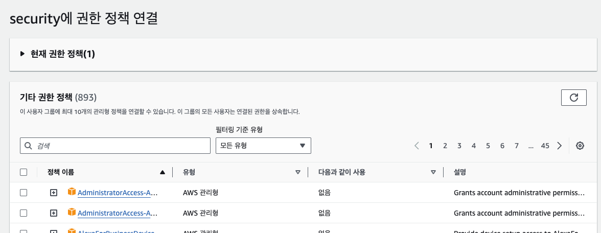
Task: Open the 모든 유형 filter dropdown
Action: pos(263,146)
